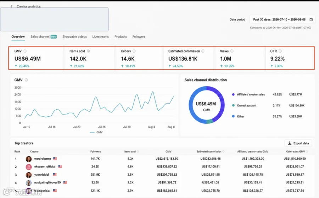Viewport: 319px width, 198px height.
Task: Show info for Estimated commission card
Action: coord(203,51)
